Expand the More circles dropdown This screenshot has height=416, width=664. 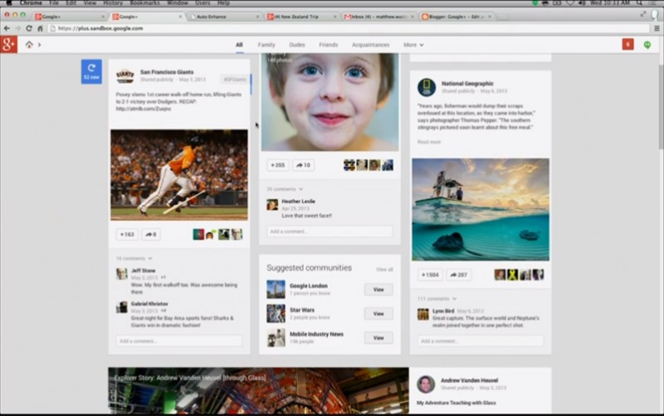[x=413, y=45]
